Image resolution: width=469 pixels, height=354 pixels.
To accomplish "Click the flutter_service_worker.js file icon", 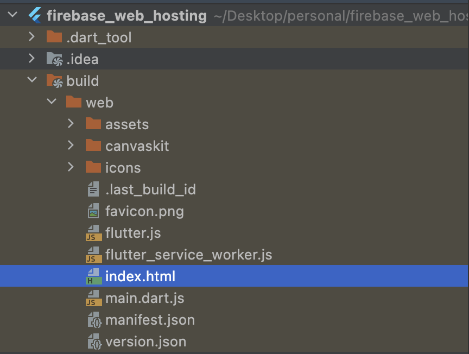I will (93, 255).
